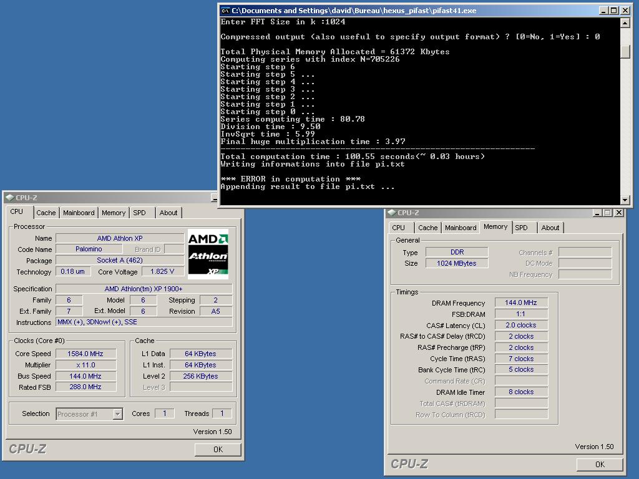Click the Code Name value Palomino
The height and width of the screenshot is (479, 639).
click(89, 249)
